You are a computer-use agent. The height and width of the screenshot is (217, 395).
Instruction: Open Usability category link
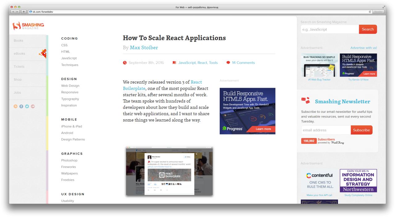coord(68,201)
